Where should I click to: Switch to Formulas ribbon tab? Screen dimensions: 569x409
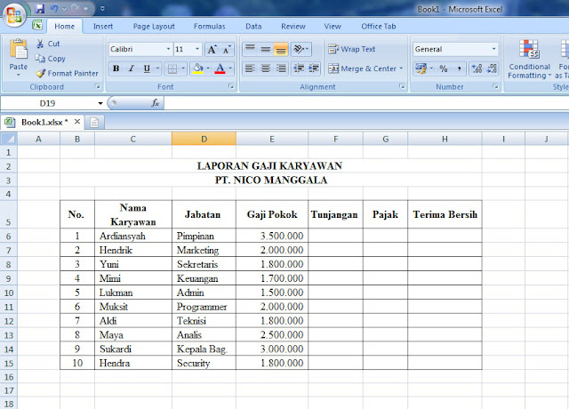coord(210,26)
